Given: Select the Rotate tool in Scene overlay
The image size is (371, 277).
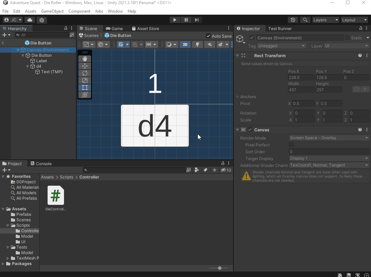Looking at the screenshot, I should (x=85, y=73).
